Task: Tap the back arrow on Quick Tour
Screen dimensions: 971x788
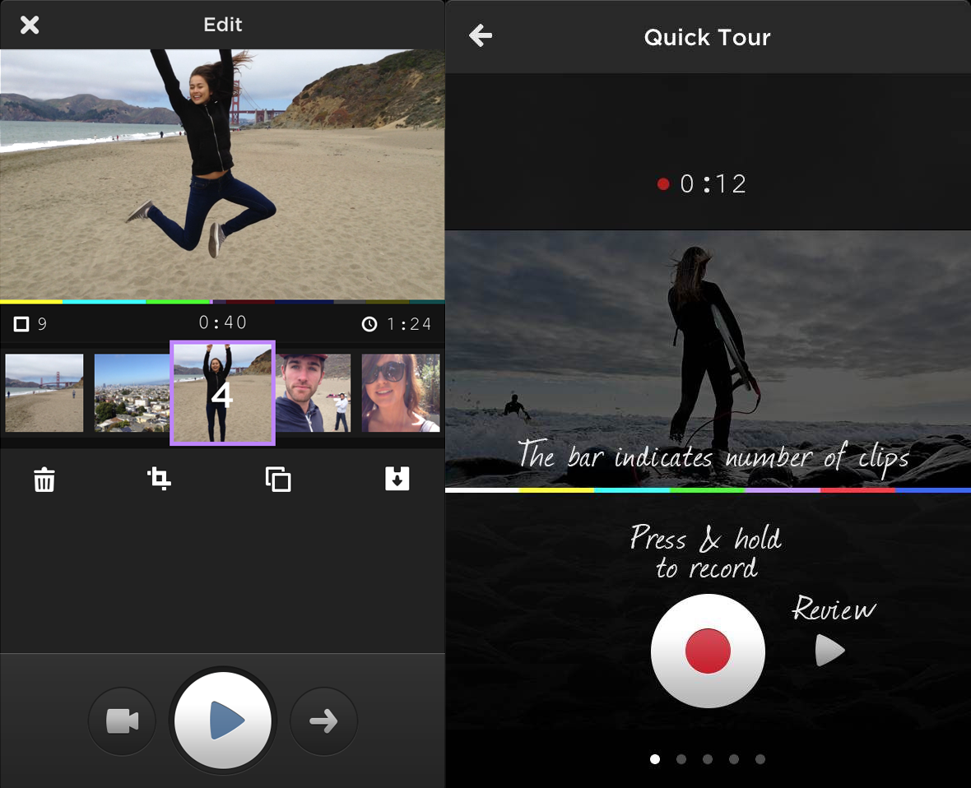Action: pyautogui.click(x=481, y=36)
